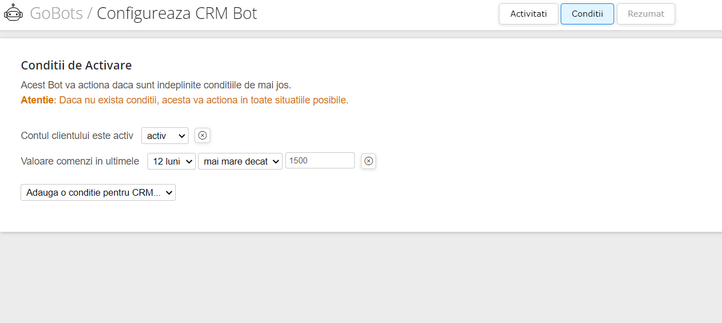This screenshot has width=722, height=323.
Task: Remove the 'Valoare comenzi in ultimele' condition
Action: tap(368, 161)
